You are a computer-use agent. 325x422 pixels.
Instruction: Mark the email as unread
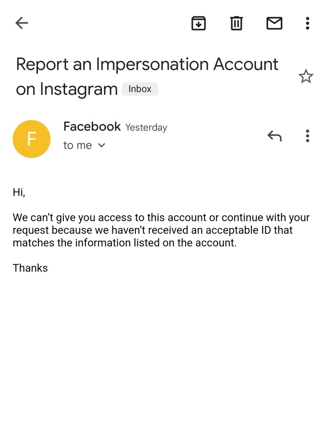click(x=274, y=23)
